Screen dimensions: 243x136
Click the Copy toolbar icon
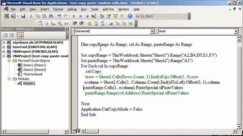[38, 16]
